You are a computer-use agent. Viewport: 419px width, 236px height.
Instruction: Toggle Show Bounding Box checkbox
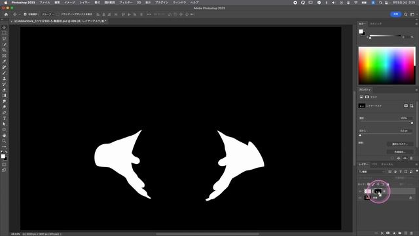[58, 14]
